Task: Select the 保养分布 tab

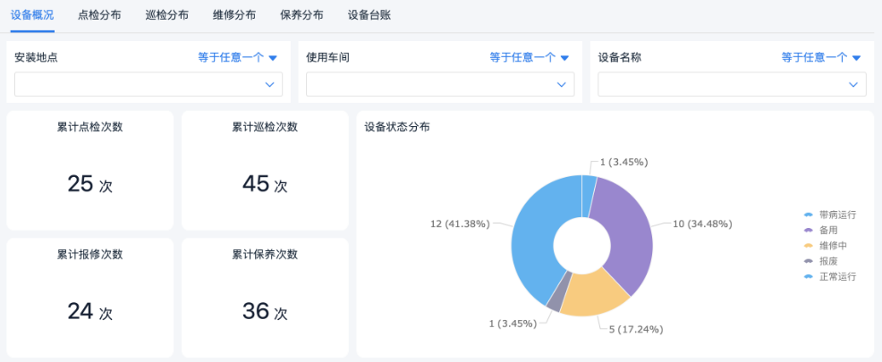Action: [x=301, y=15]
